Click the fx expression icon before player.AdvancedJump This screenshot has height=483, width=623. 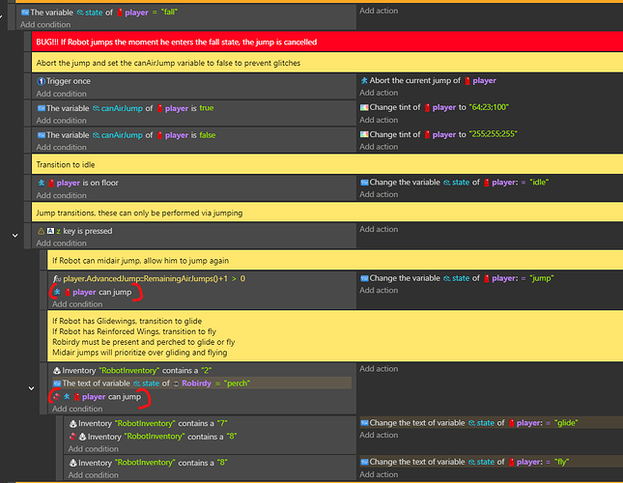point(56,278)
